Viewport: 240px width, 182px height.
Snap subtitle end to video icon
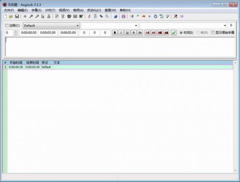point(63,16)
